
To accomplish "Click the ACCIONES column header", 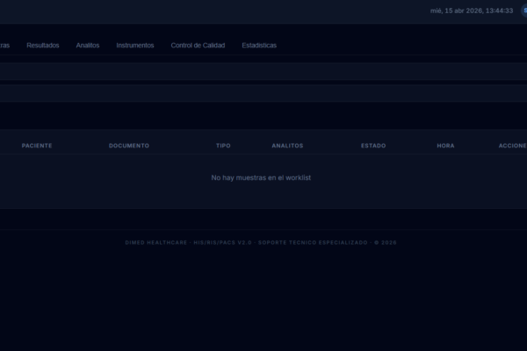I will 513,146.
